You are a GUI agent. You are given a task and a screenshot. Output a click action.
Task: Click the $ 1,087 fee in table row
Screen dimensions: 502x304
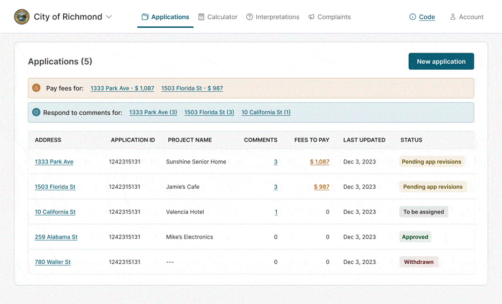tap(320, 162)
